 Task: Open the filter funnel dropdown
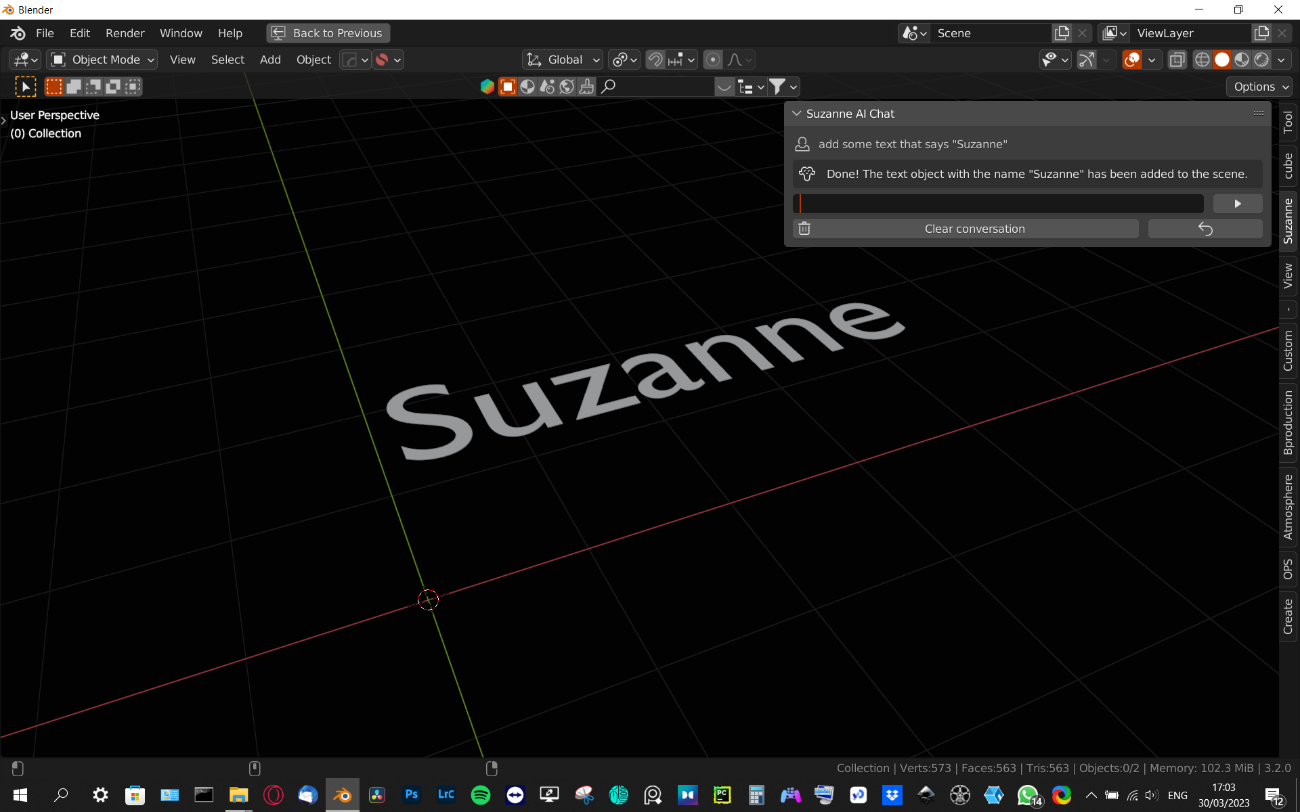(x=784, y=87)
